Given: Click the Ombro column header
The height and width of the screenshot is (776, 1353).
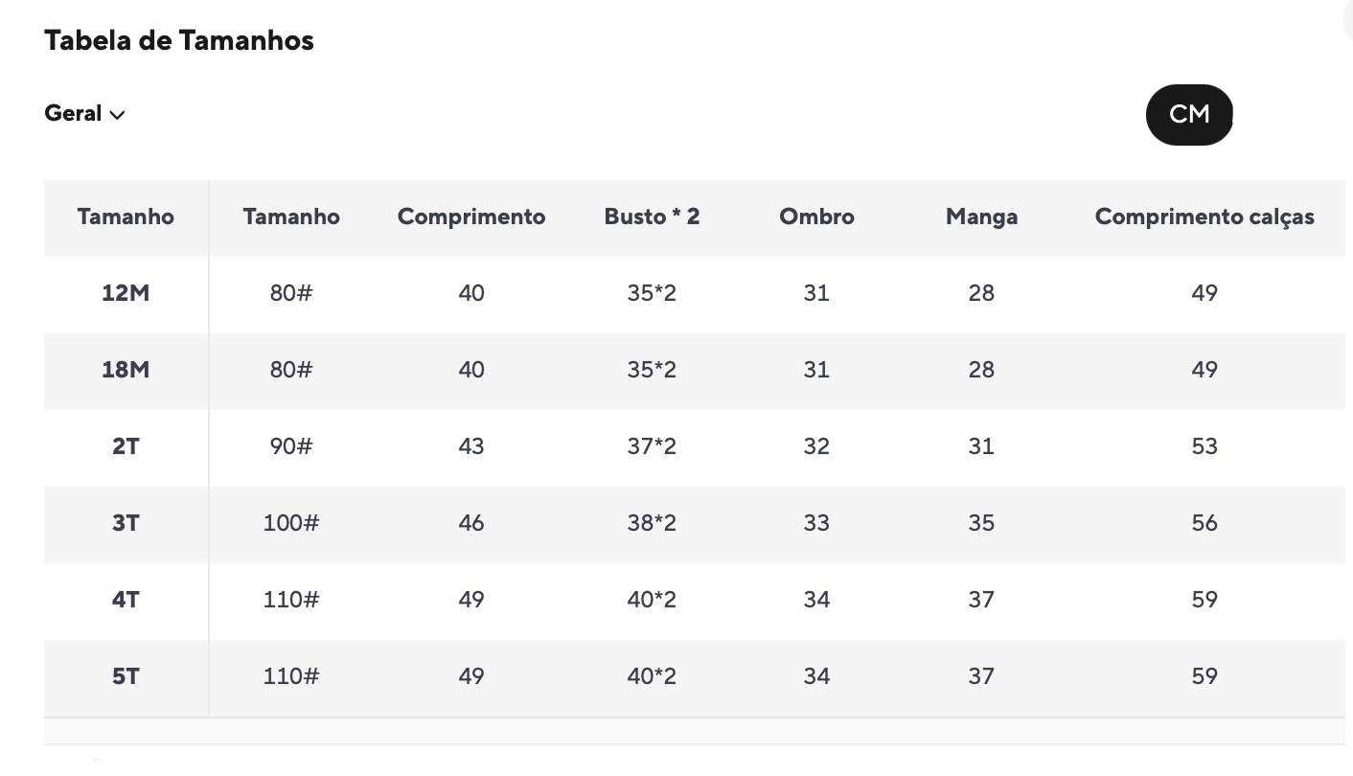Looking at the screenshot, I should pyautogui.click(x=816, y=217).
